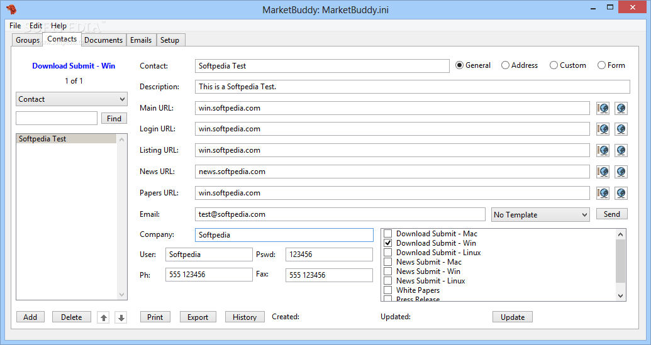Click the globe-with-list icon beside News URL
The width and height of the screenshot is (651, 345).
click(x=603, y=172)
